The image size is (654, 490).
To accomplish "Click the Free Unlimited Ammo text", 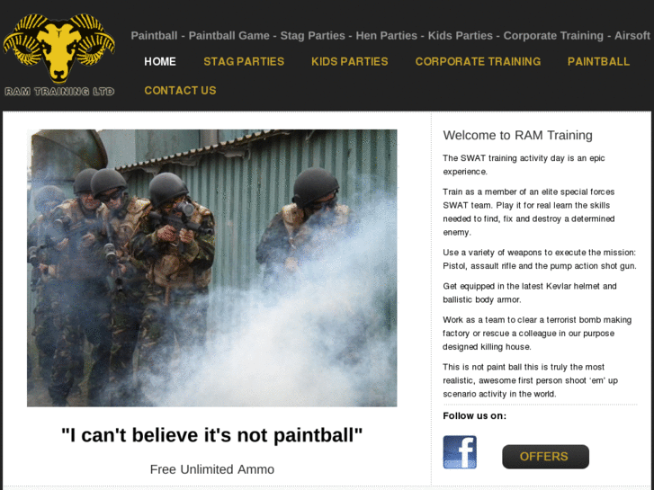I will 212,469.
